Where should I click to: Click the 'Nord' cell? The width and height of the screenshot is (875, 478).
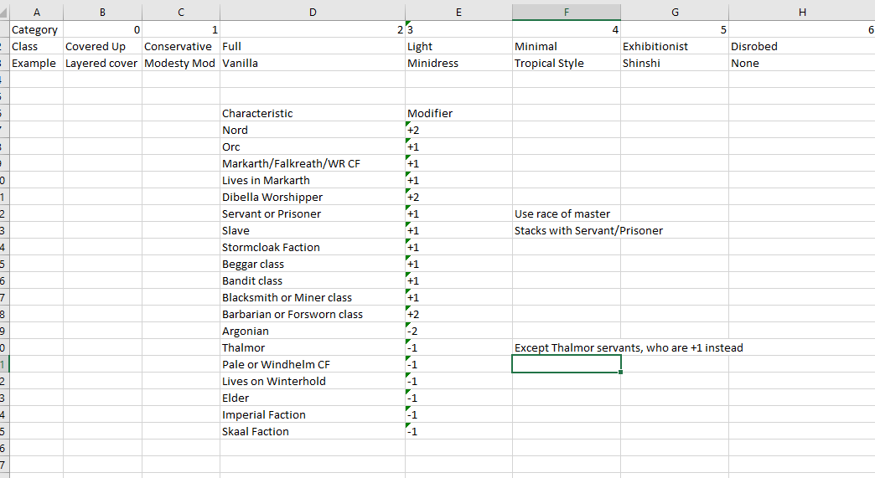pos(313,130)
